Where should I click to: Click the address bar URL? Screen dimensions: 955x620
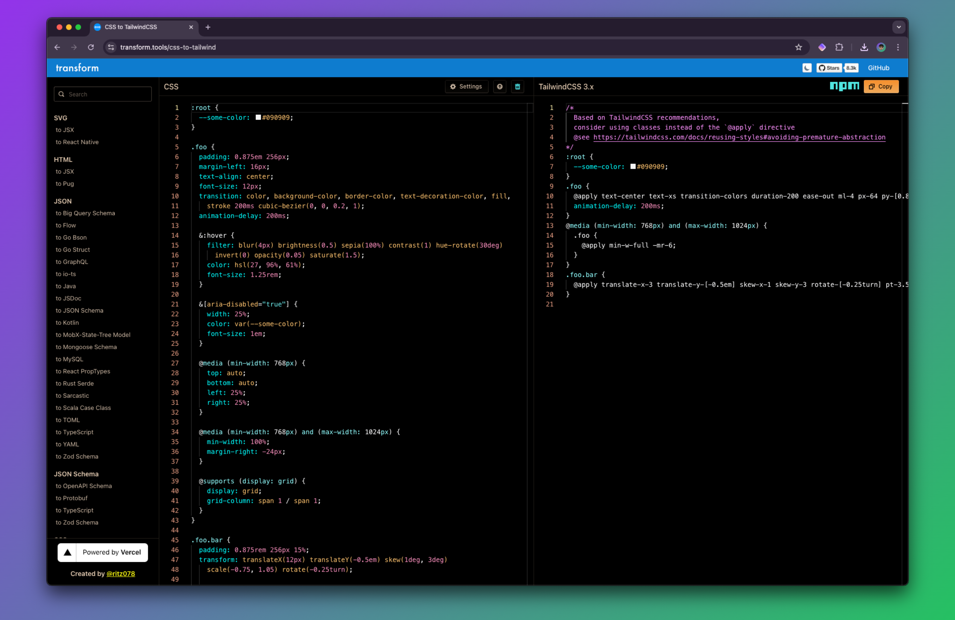(x=168, y=47)
